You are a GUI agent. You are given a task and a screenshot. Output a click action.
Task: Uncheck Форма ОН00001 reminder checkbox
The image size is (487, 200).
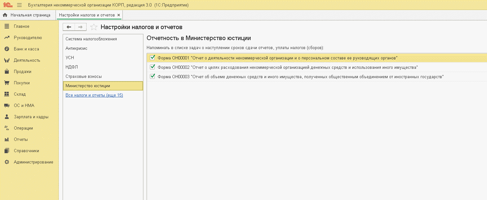[153, 58]
